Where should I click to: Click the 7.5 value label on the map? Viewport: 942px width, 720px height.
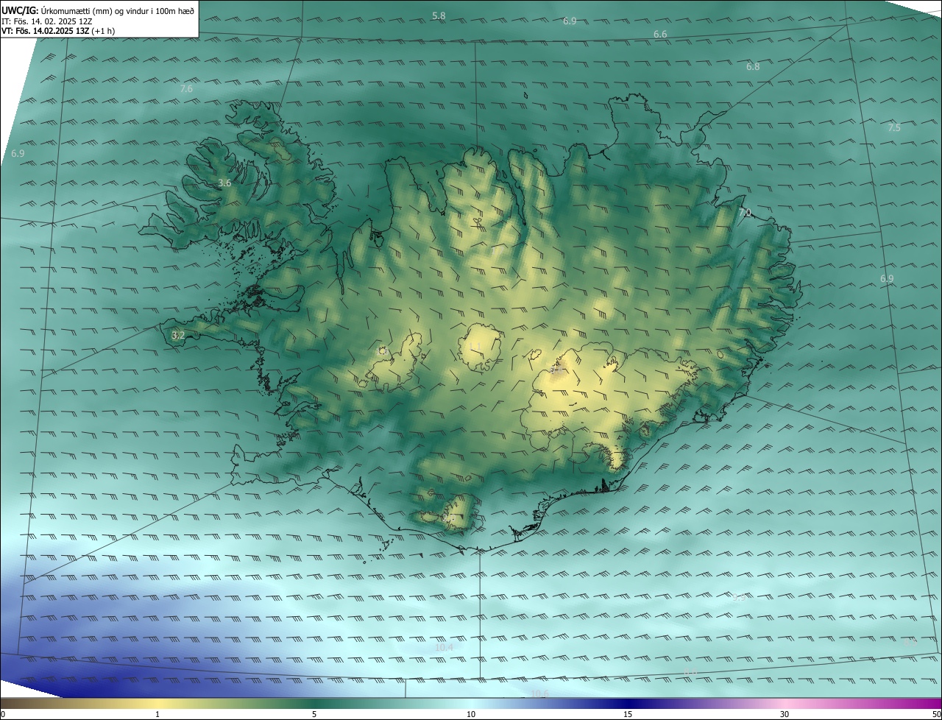[894, 128]
